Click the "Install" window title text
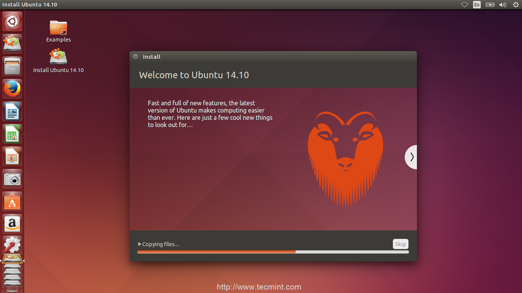Viewport: 522px width, 293px height. [152, 57]
